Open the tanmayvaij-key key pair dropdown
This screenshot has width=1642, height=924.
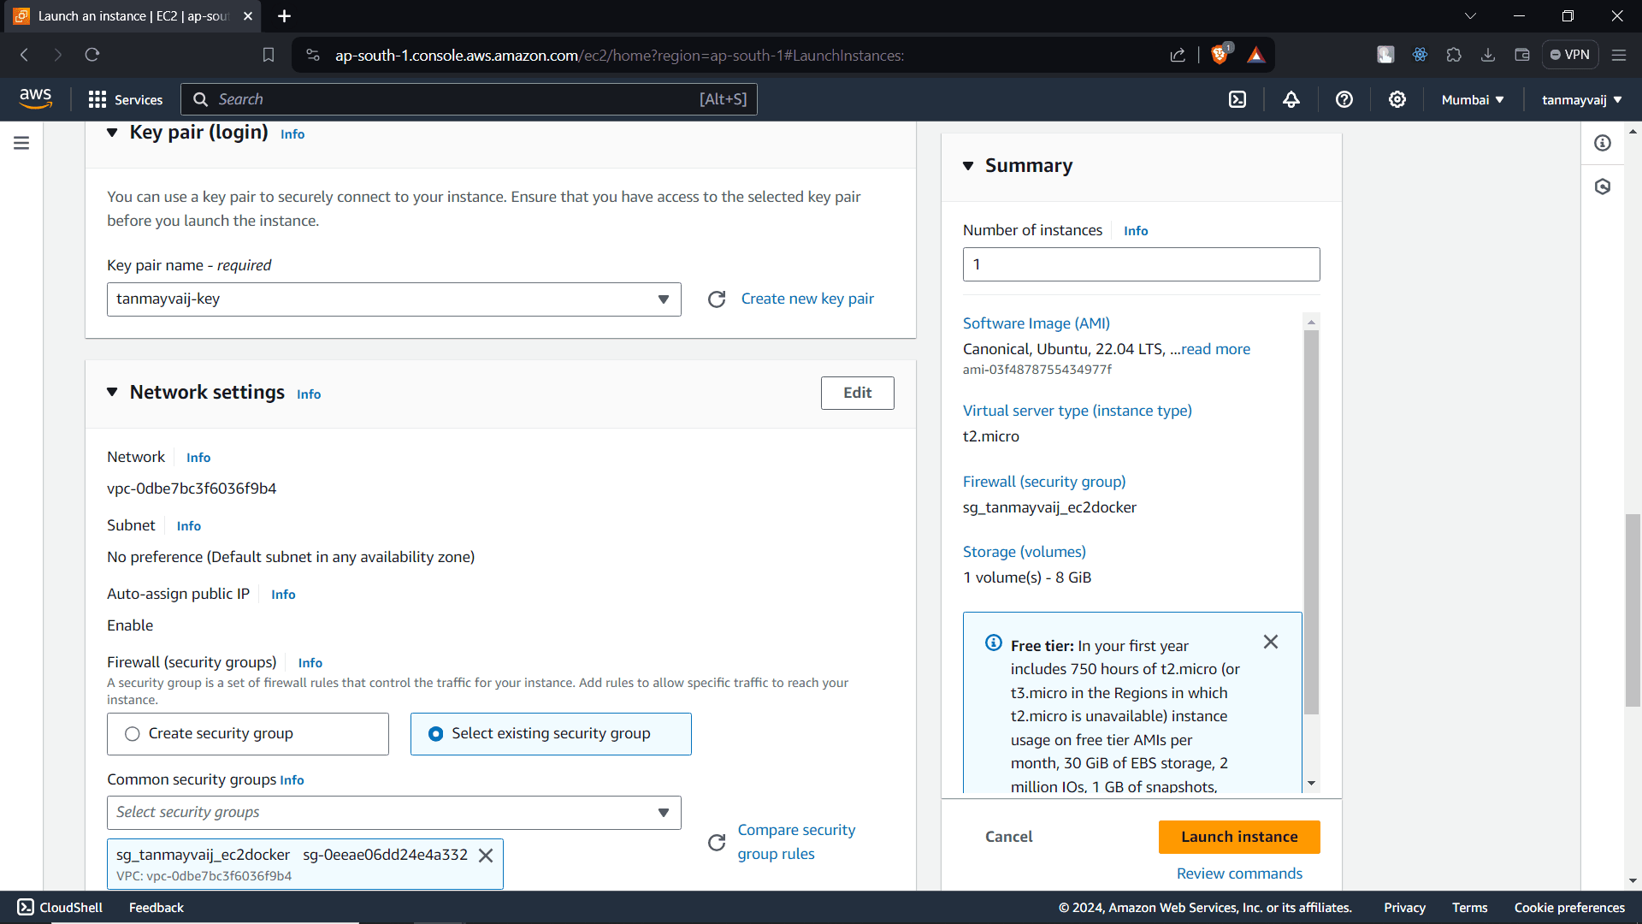(393, 299)
